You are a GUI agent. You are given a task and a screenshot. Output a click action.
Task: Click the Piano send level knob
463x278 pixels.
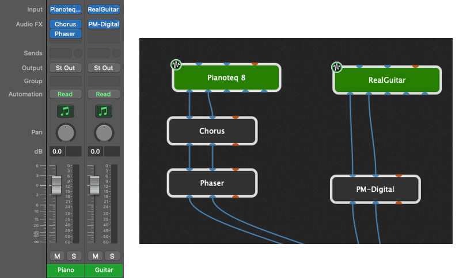pyautogui.click(x=78, y=53)
